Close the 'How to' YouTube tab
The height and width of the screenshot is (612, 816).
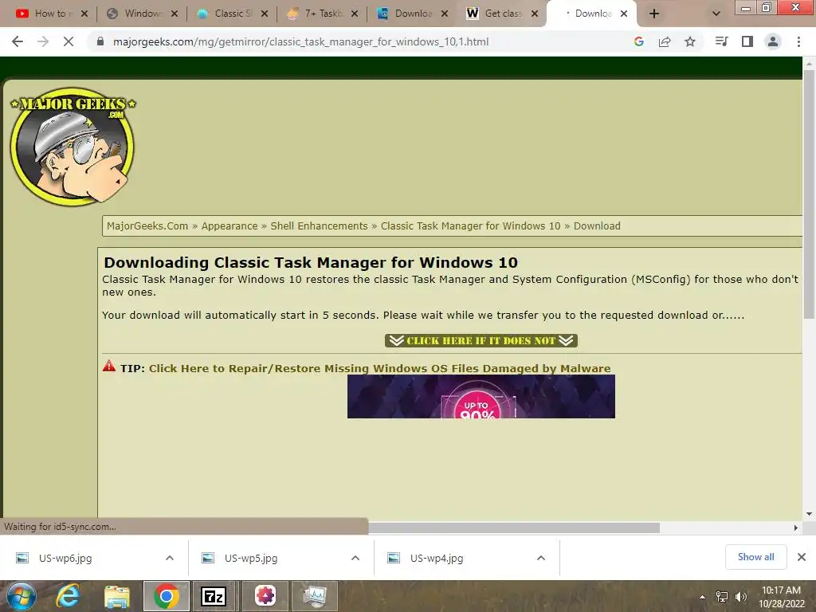point(84,14)
